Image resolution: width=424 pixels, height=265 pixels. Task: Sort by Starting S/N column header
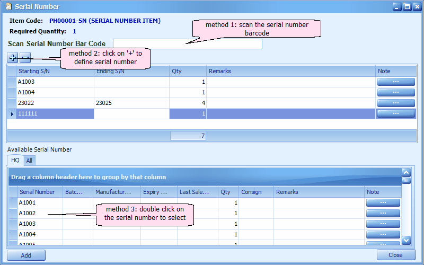(x=55, y=71)
